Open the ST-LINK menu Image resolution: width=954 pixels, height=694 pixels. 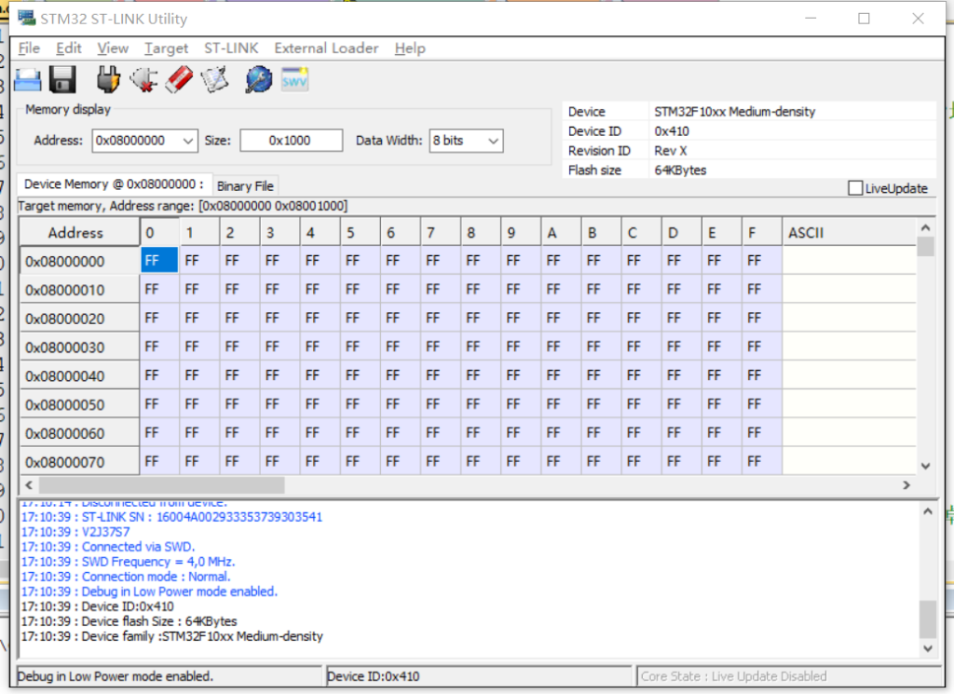coord(231,48)
